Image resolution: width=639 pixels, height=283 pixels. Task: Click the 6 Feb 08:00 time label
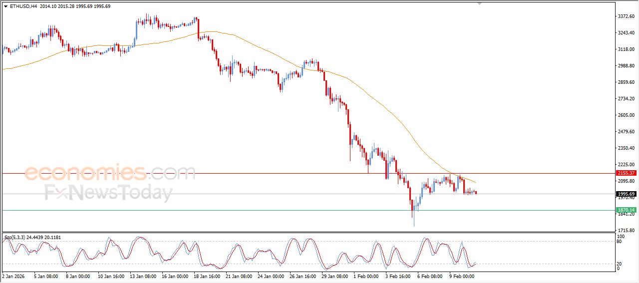pos(429,276)
